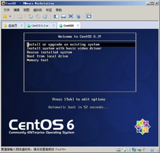Click the Unity mode toolbar icon

[x=78, y=16]
